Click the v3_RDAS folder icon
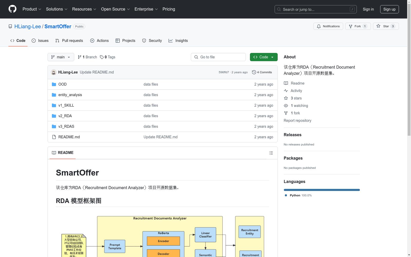Image resolution: width=411 pixels, height=257 pixels. (x=54, y=126)
